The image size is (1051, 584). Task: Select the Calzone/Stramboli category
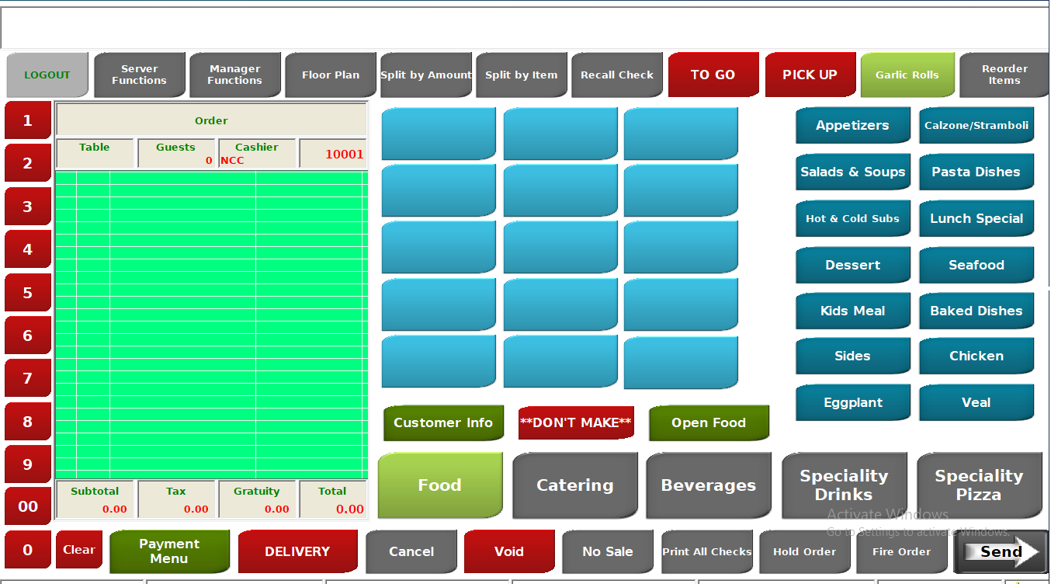(976, 125)
